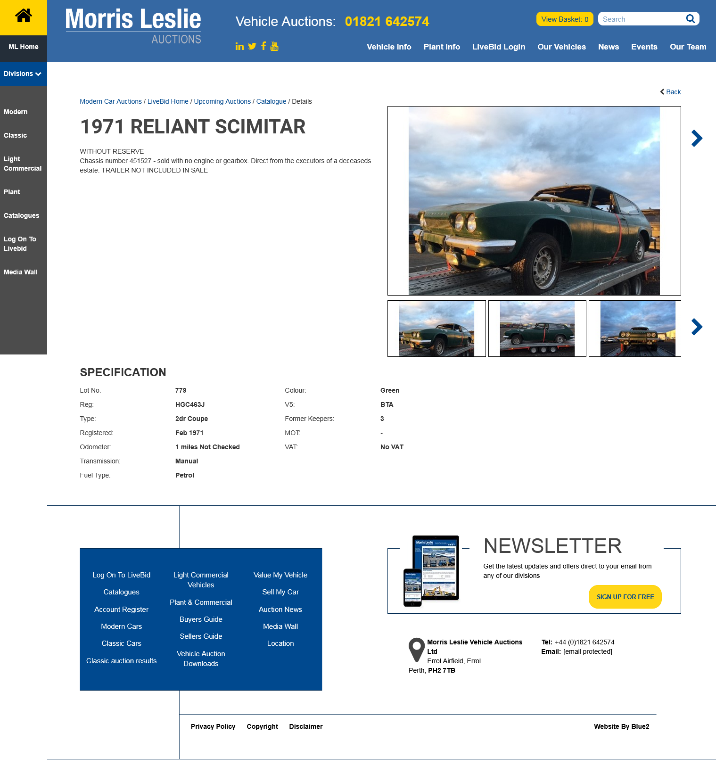Open Website By Blue2 link
The image size is (716, 766).
coord(621,726)
